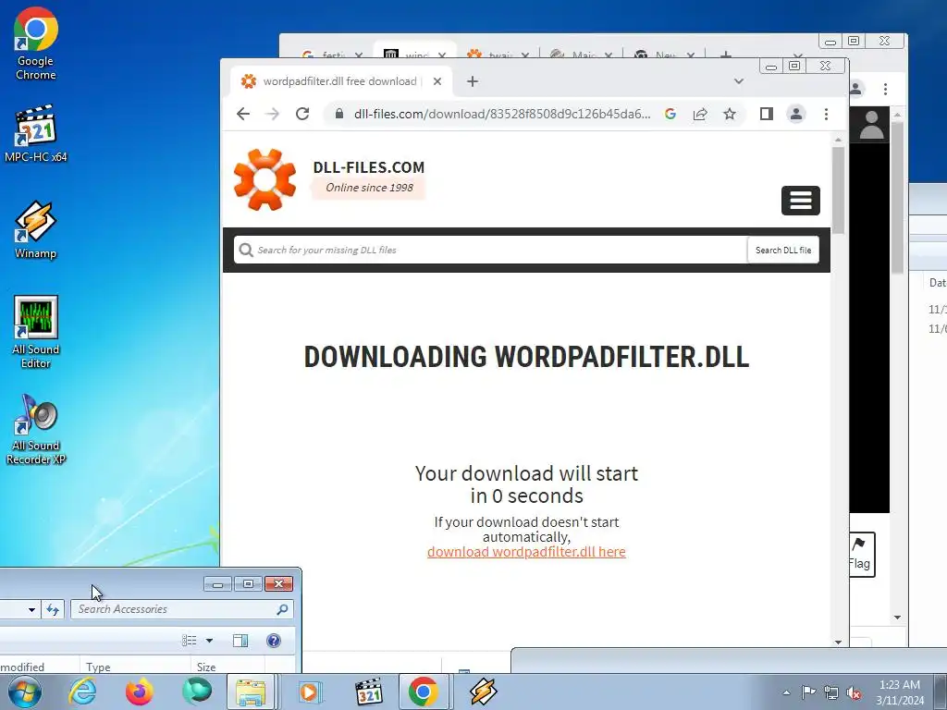Click the Google icon in the address bar
Image resolution: width=947 pixels, height=710 pixels.
point(670,114)
